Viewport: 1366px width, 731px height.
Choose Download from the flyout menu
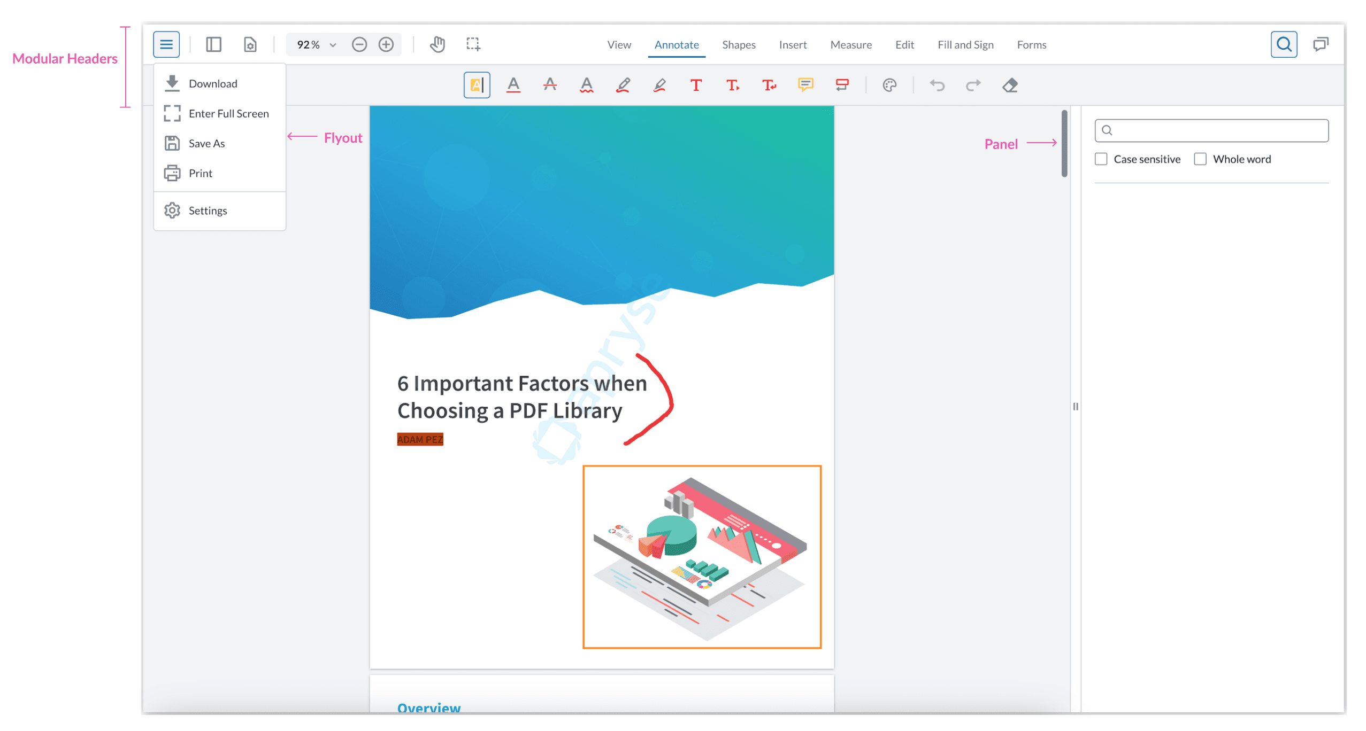(x=212, y=84)
